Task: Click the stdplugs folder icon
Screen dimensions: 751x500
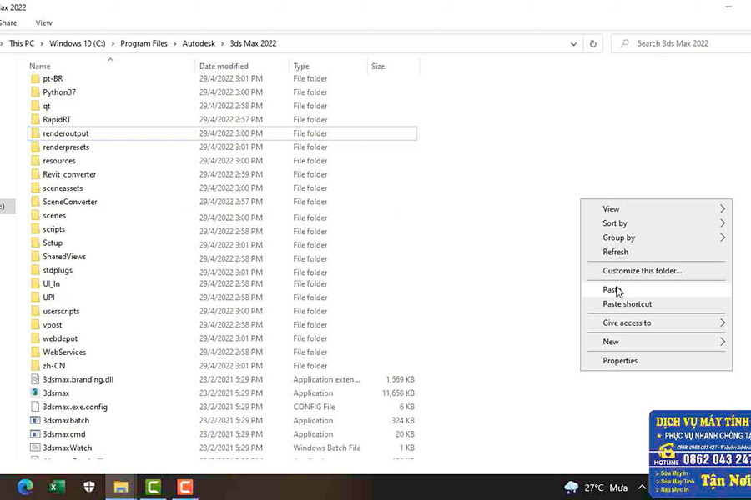Action: coord(35,270)
